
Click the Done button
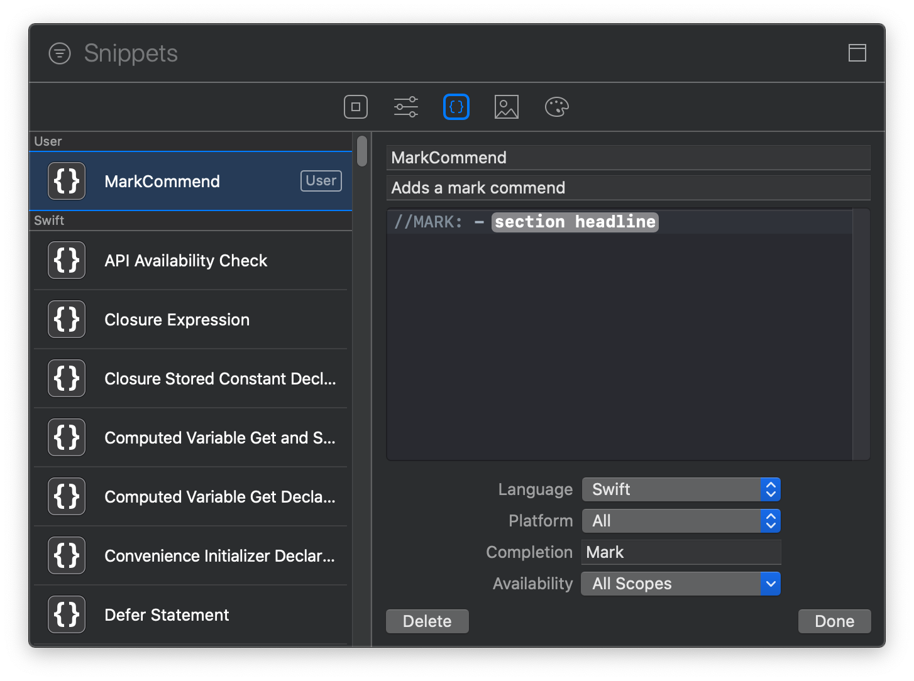[834, 621]
